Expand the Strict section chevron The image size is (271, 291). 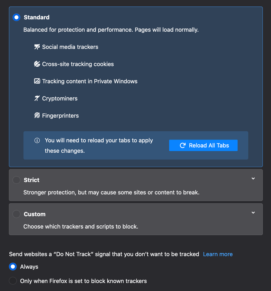[x=253, y=179]
